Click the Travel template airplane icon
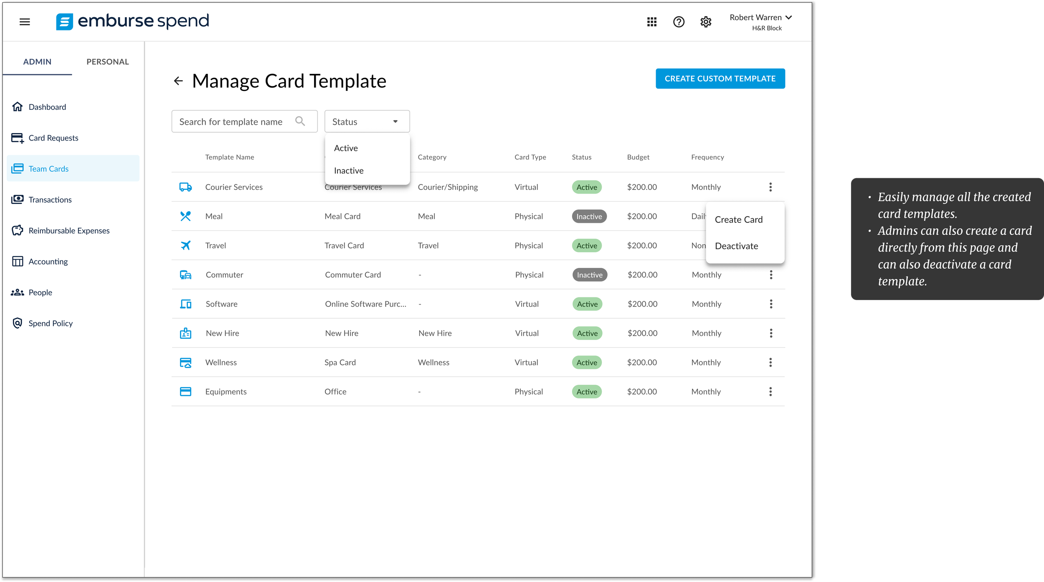 (x=185, y=245)
